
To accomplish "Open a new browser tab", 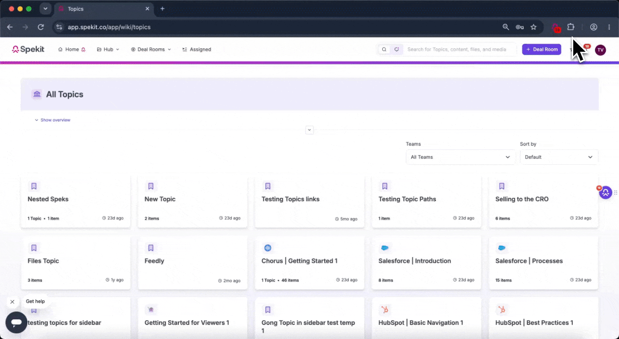I will tap(162, 9).
